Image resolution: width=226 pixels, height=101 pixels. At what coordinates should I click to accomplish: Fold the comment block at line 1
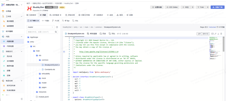coord(72,38)
